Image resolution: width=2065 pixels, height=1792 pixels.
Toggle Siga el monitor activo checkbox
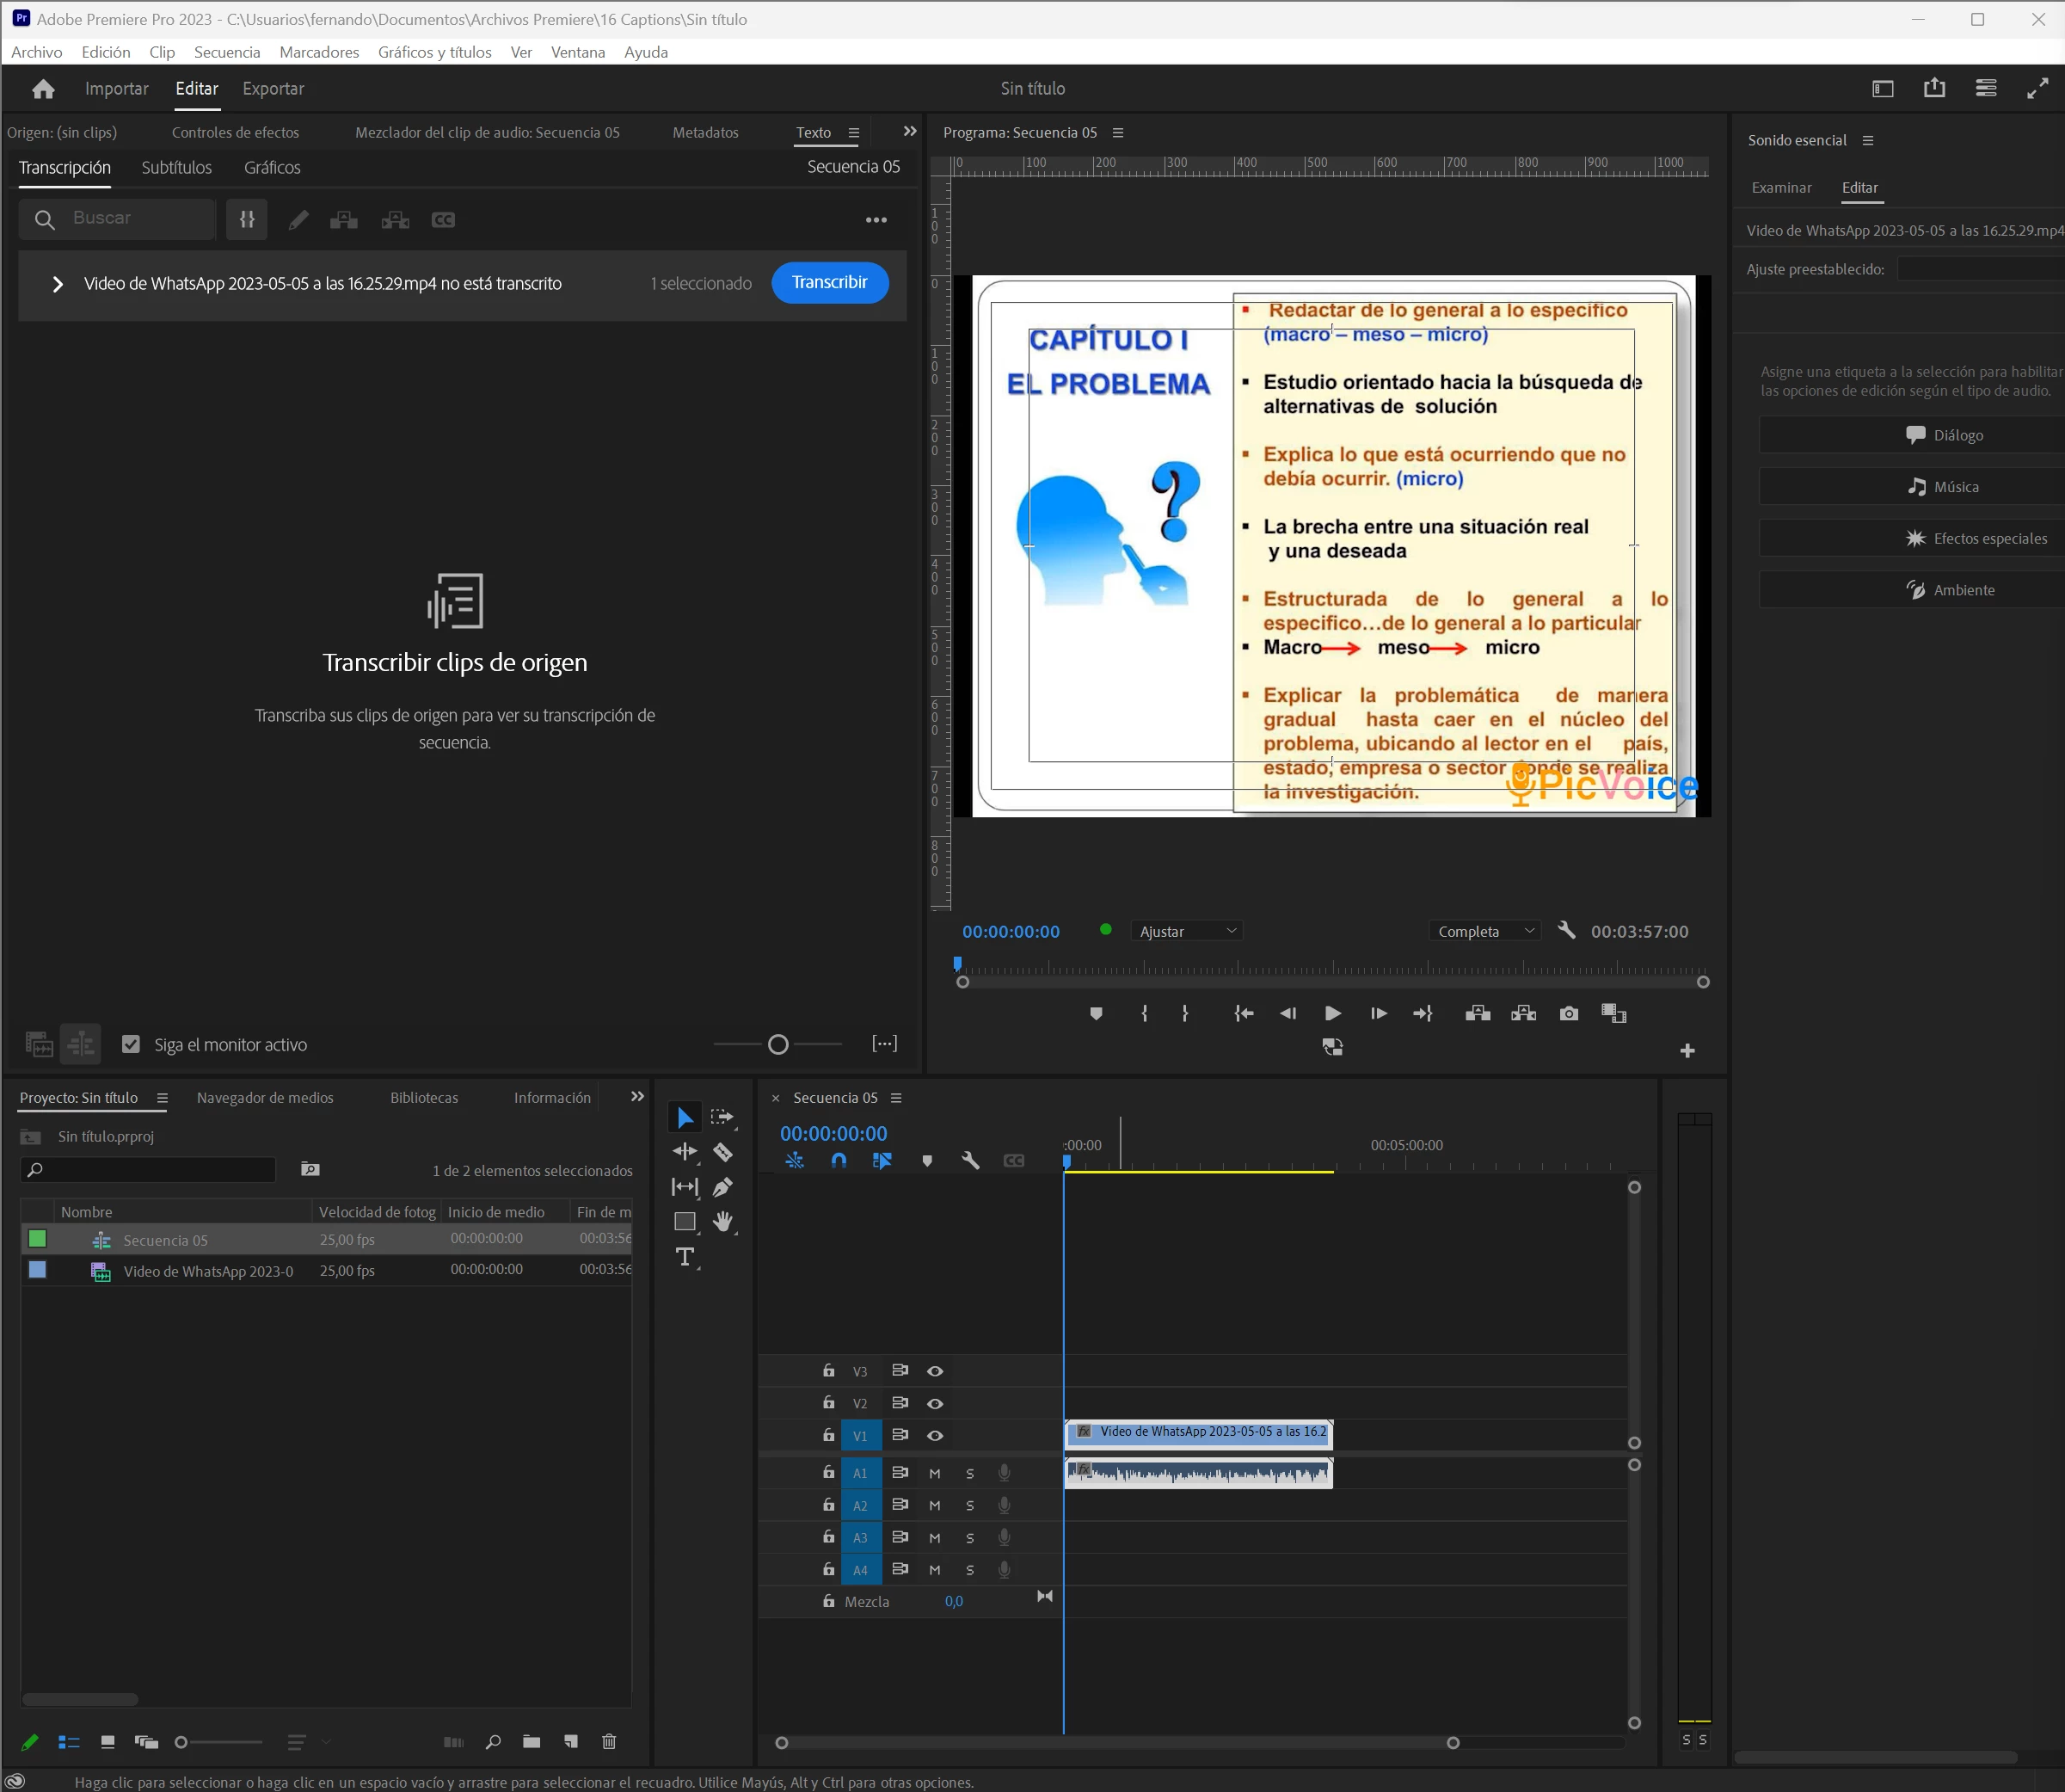click(131, 1044)
